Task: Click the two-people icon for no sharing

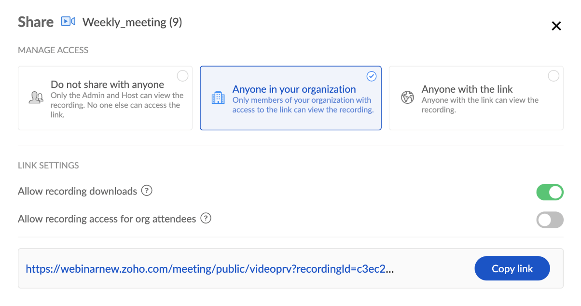Action: 36,97
